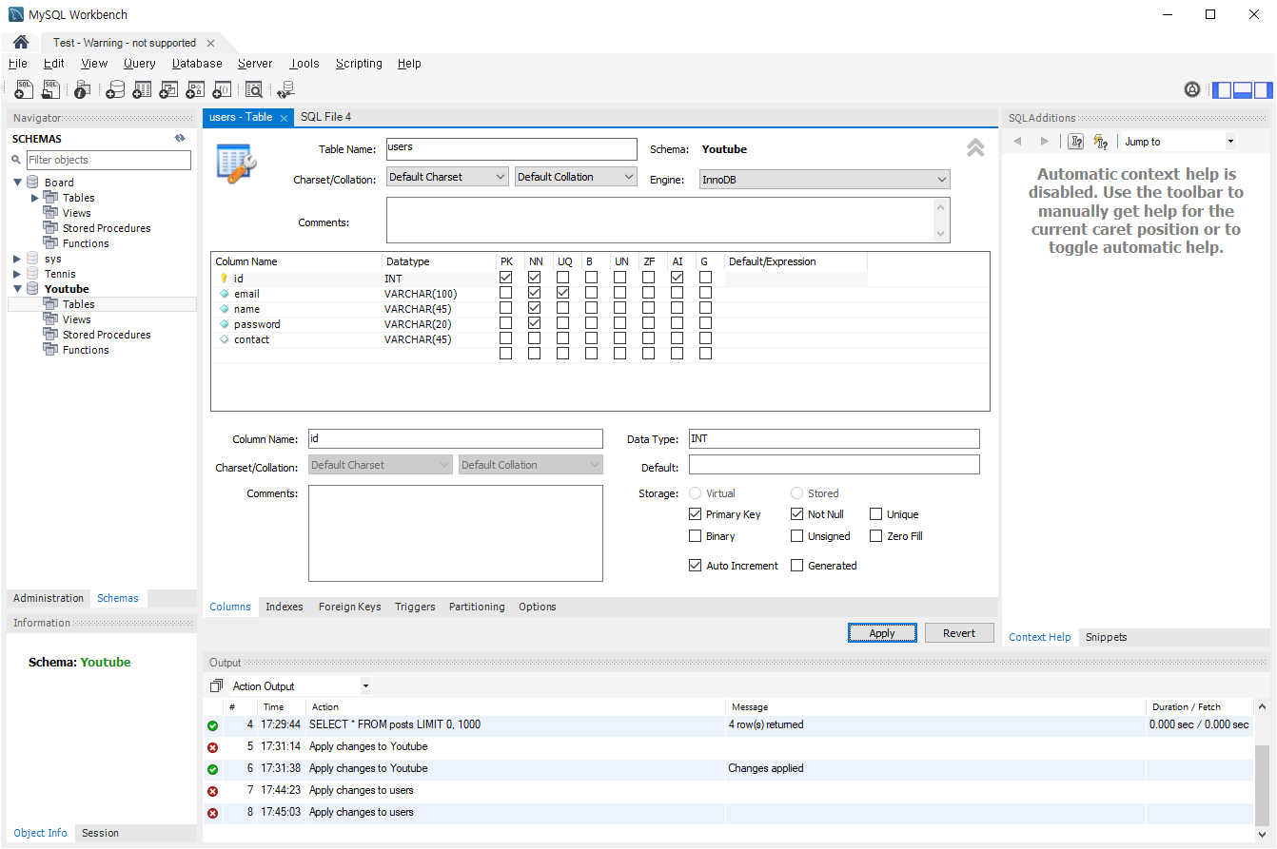Toggle automatic context help icon
Screen dimensions: 1277x849
pyautogui.click(x=1101, y=142)
